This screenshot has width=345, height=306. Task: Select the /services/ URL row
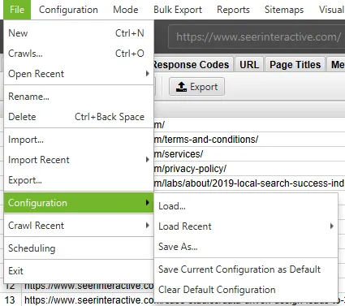[249, 154]
